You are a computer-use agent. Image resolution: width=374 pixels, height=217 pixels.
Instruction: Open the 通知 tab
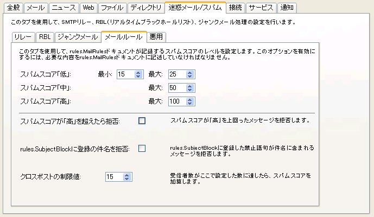286,8
